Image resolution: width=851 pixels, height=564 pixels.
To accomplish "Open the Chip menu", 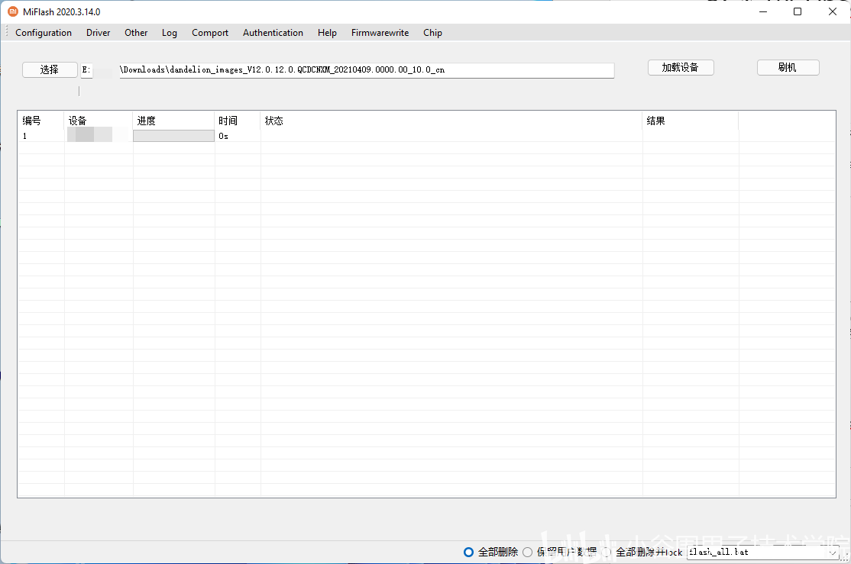I will (x=432, y=33).
